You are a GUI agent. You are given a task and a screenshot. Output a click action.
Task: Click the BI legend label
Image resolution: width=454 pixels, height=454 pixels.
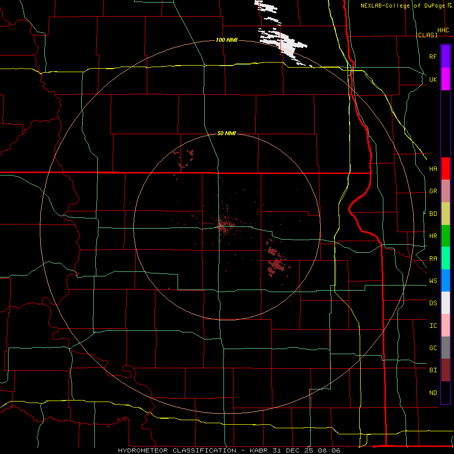[x=433, y=370]
